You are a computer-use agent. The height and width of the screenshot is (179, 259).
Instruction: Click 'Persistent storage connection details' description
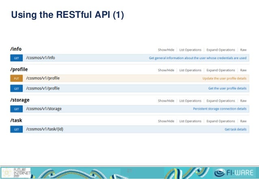220,109
